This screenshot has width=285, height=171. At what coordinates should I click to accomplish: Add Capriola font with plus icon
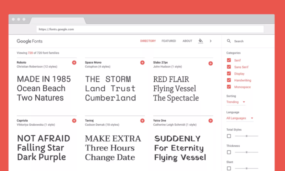(74, 121)
